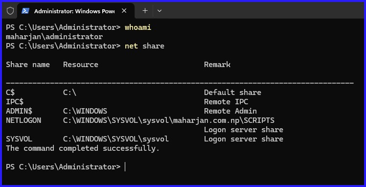
Task: Click the first prompt 'PS C:\Users\Administrator>' before whoami
Action: pyautogui.click(x=63, y=27)
